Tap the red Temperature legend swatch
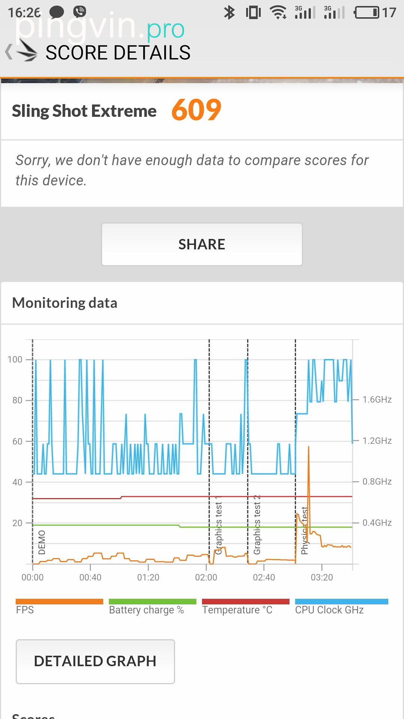This screenshot has height=719, width=404. point(245,601)
